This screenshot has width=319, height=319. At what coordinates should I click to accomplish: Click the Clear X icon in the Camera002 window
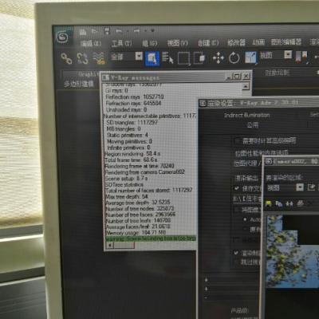click(x=310, y=203)
